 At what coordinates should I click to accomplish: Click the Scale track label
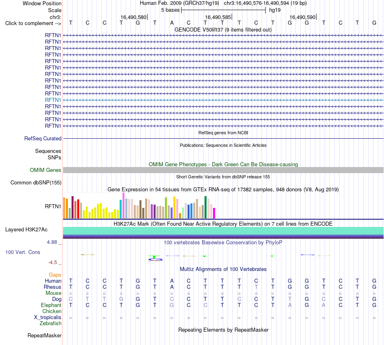(x=55, y=10)
